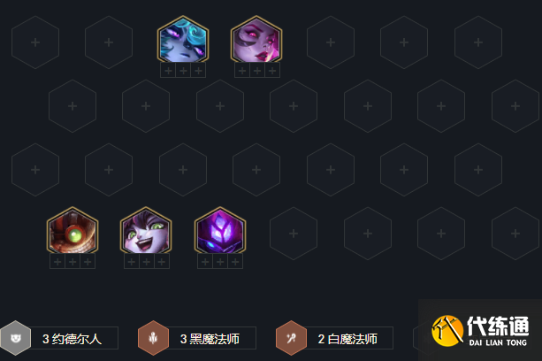Select the purple crystal unit hexagon

pyautogui.click(x=220, y=231)
